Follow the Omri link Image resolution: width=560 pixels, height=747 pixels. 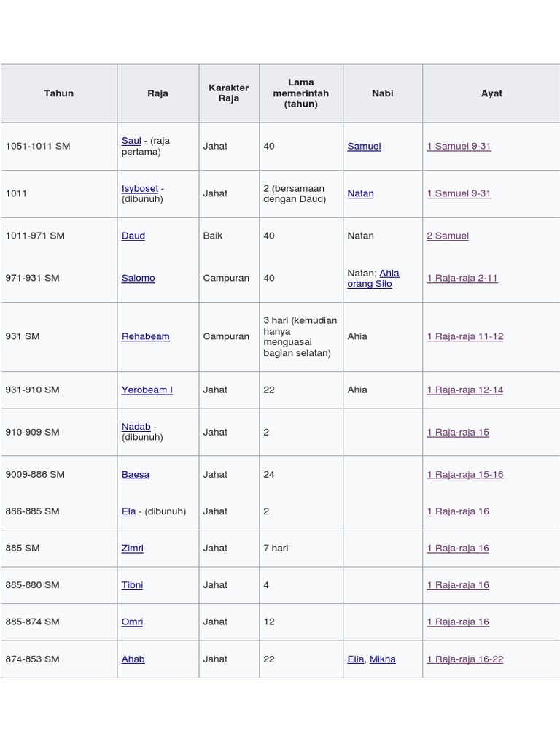pyautogui.click(x=132, y=622)
